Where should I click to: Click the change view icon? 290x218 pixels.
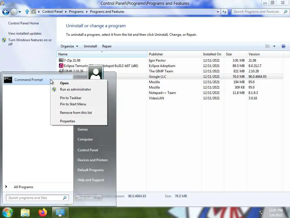(x=267, y=46)
